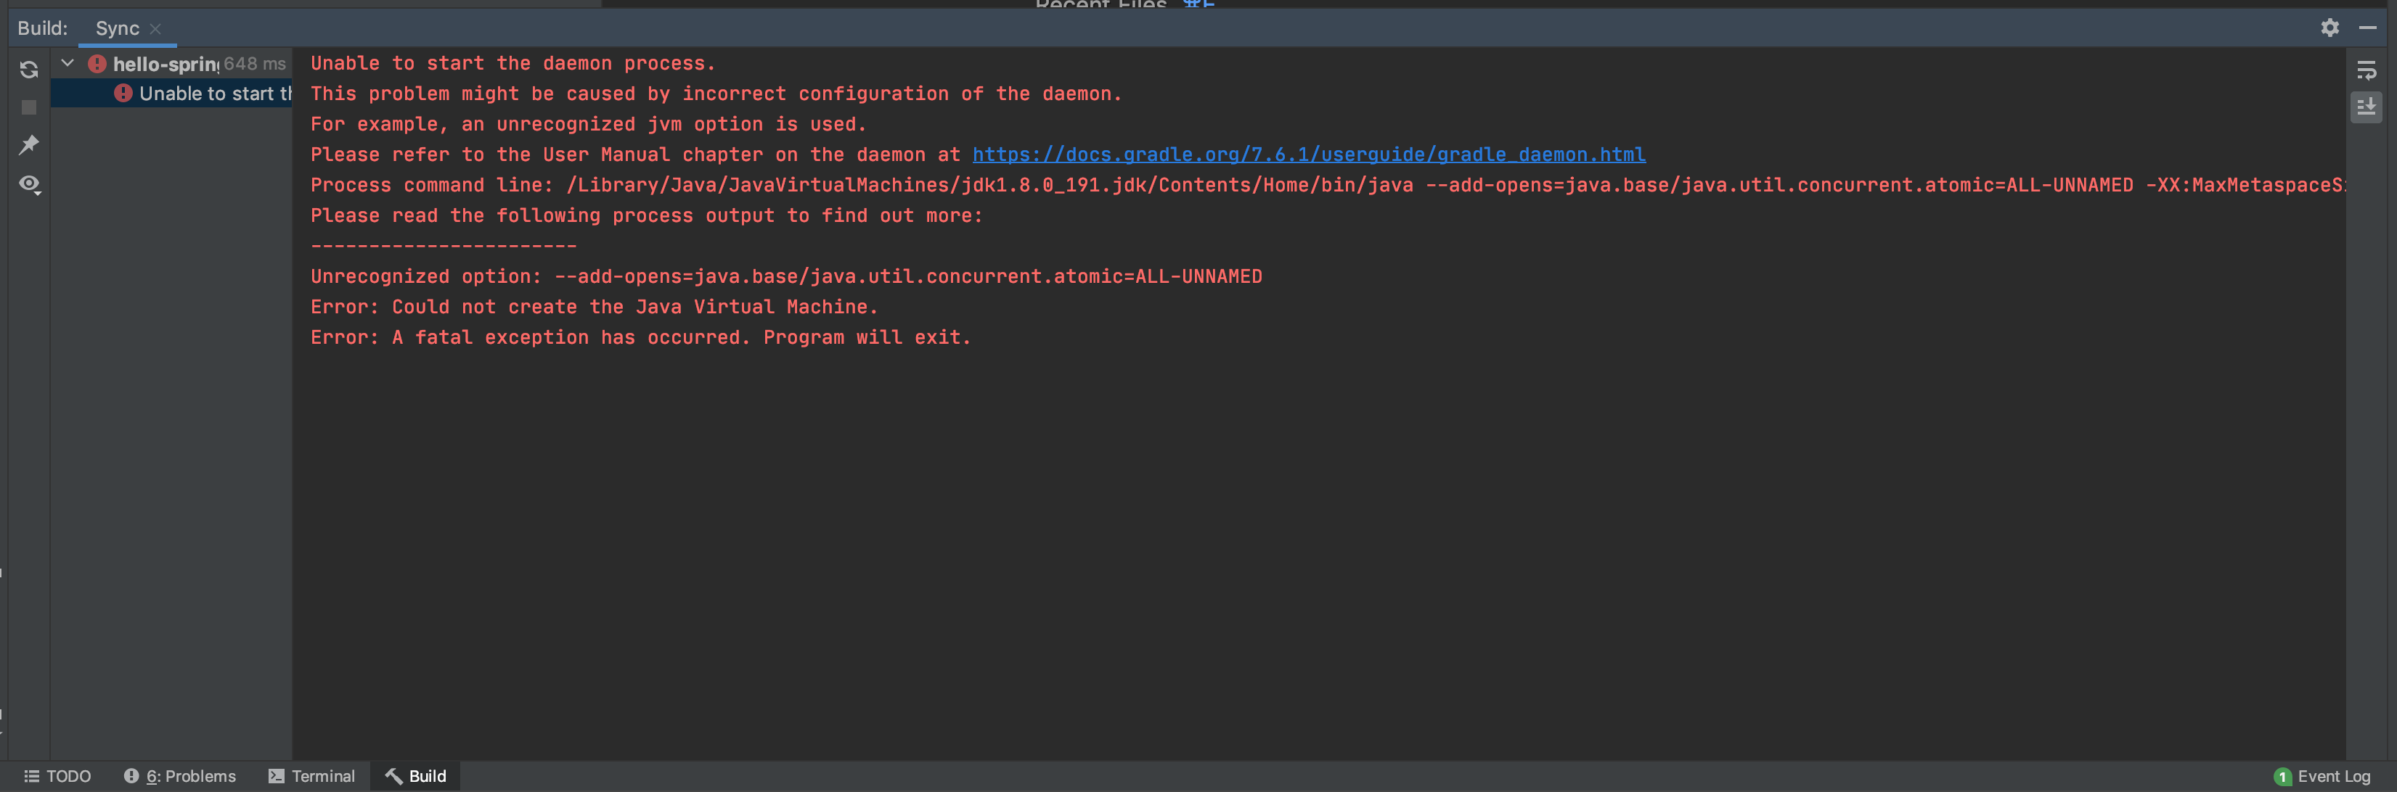This screenshot has width=2397, height=792.
Task: Select hello-spring failed sync node
Action: [165, 64]
